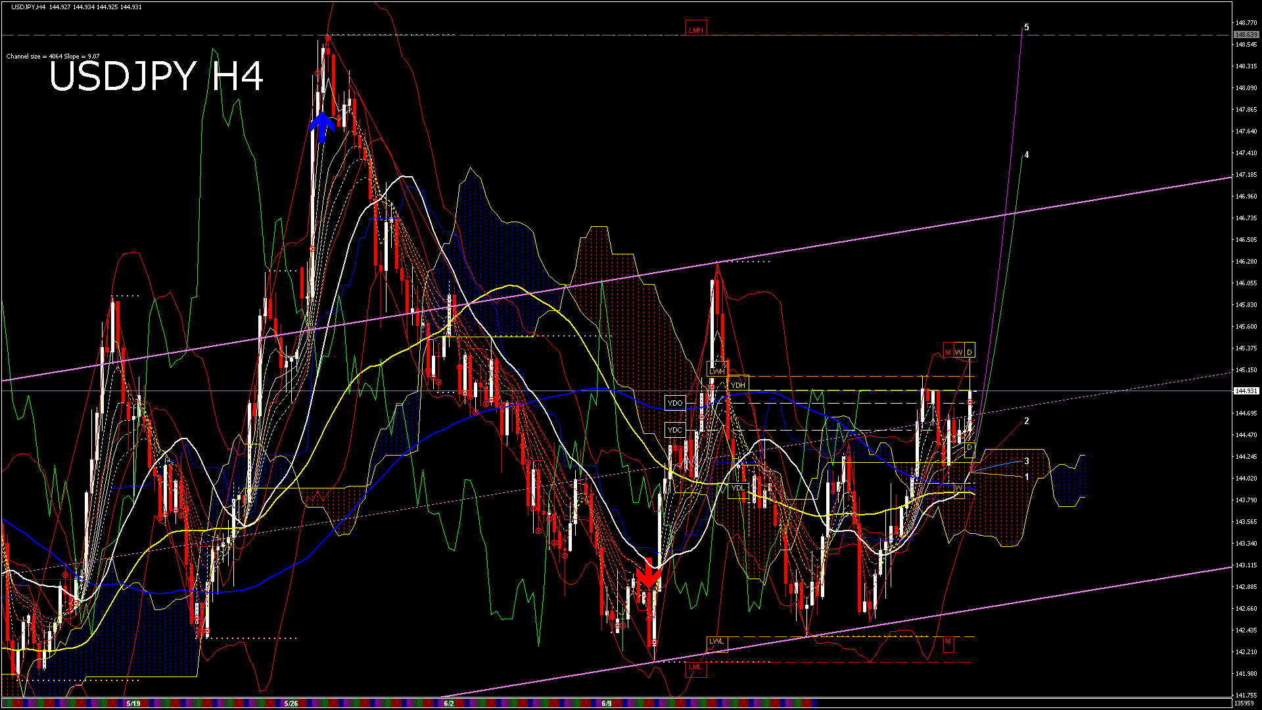Click the Channel size slope text
The image size is (1262, 710).
click(x=53, y=57)
